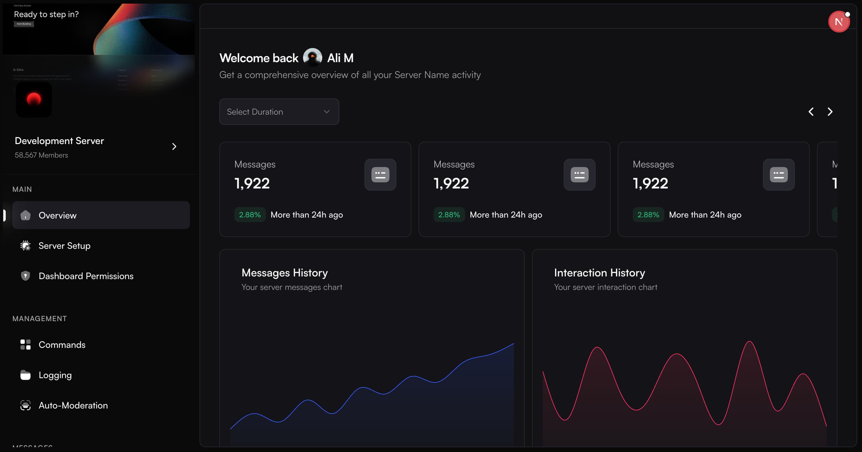Select Auto-Moderation from the Management menu
The image size is (862, 452).
click(73, 405)
